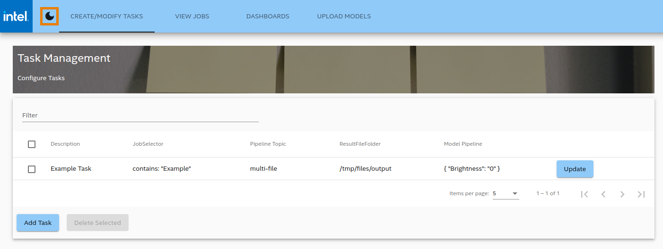The image size is (663, 249).
Task: Click the Intel logo
Action: [16, 17]
